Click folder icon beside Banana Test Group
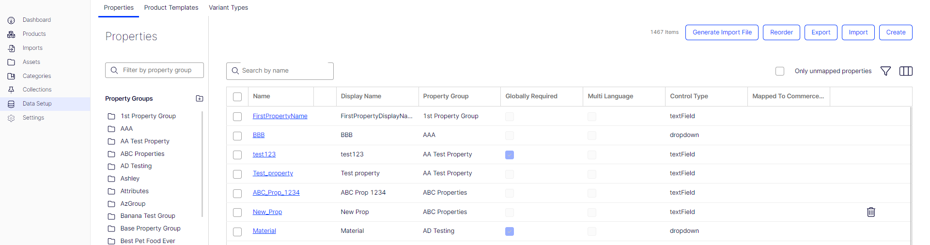The width and height of the screenshot is (930, 245). 111,216
